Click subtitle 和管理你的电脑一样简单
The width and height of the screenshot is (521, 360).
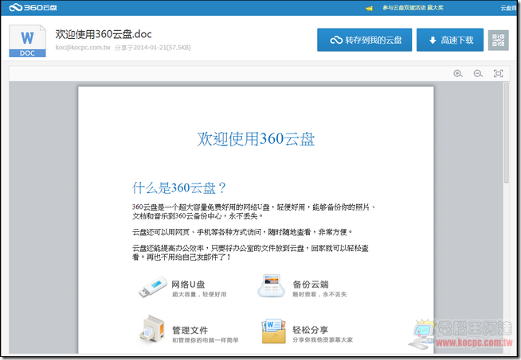205,340
